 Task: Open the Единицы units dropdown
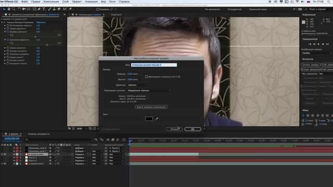(x=137, y=85)
